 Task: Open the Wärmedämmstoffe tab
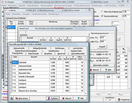pos(78,54)
